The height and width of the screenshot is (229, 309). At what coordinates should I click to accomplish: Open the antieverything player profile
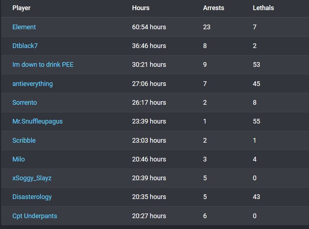coord(33,84)
